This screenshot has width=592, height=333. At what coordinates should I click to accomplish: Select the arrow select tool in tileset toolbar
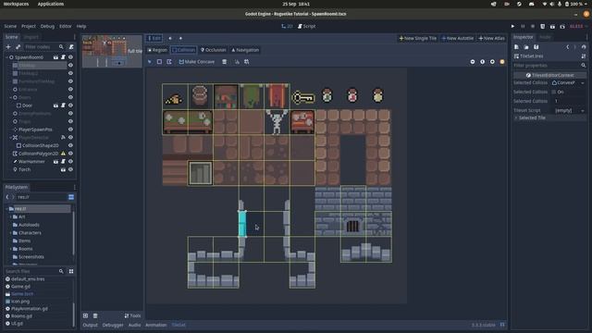[150, 62]
